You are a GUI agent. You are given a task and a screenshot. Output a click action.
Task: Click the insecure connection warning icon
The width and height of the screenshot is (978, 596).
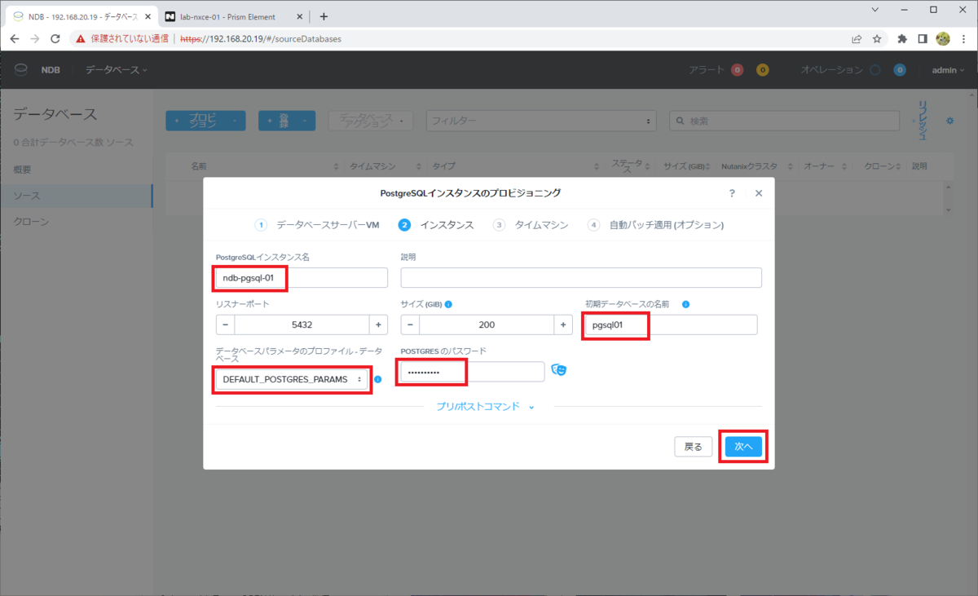tap(80, 38)
